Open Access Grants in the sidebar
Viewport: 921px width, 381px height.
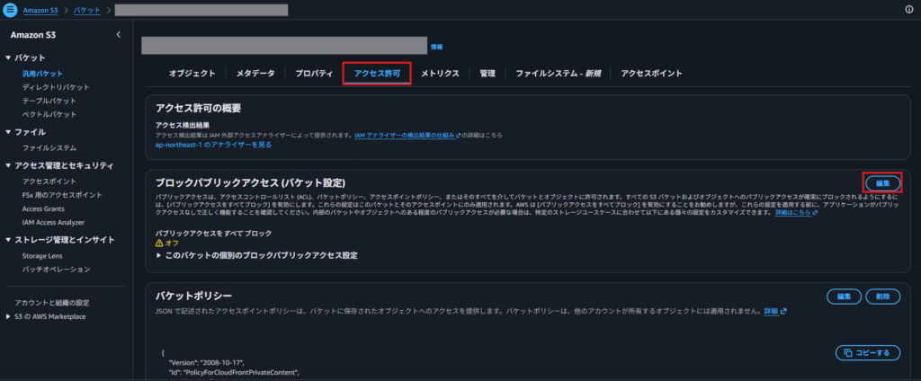[x=43, y=208]
